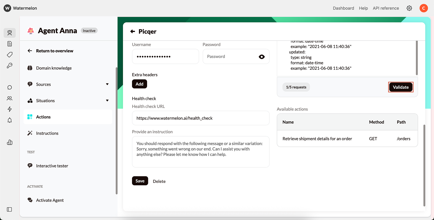Click the back arrow next to Picqer
This screenshot has height=220, width=434.
133,31
